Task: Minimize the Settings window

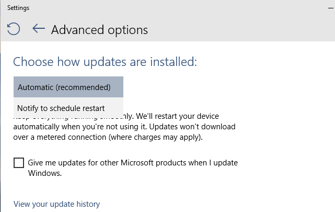Action: [331, 8]
